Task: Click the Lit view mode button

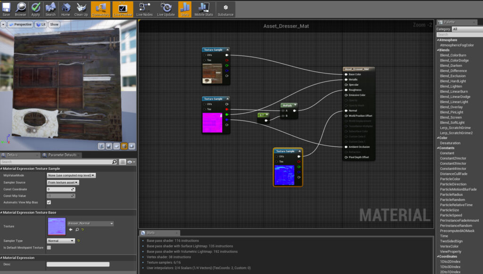Action: (x=41, y=24)
